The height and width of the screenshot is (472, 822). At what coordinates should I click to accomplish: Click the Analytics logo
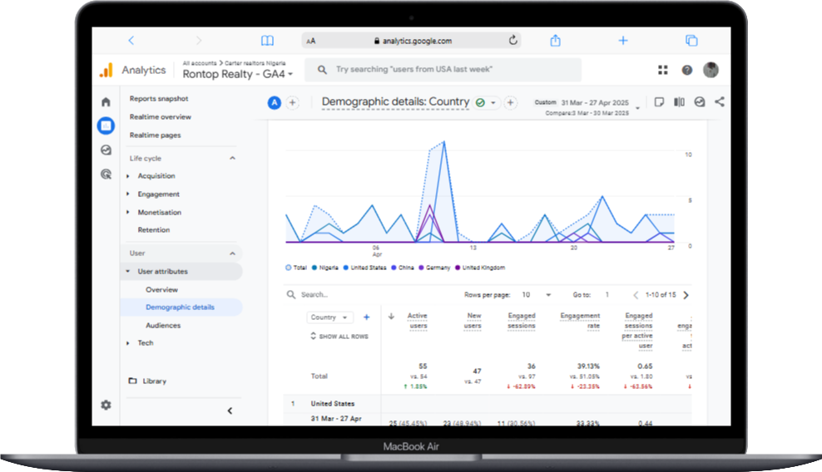106,70
